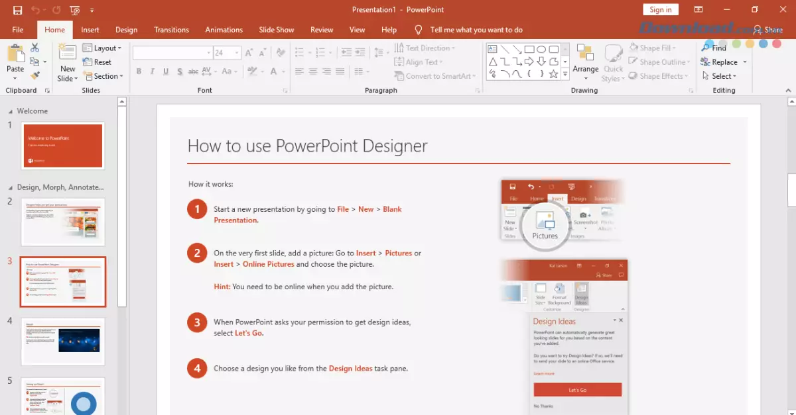Select the Text Box shape in gallery
Image resolution: width=796 pixels, height=415 pixels.
[492, 49]
